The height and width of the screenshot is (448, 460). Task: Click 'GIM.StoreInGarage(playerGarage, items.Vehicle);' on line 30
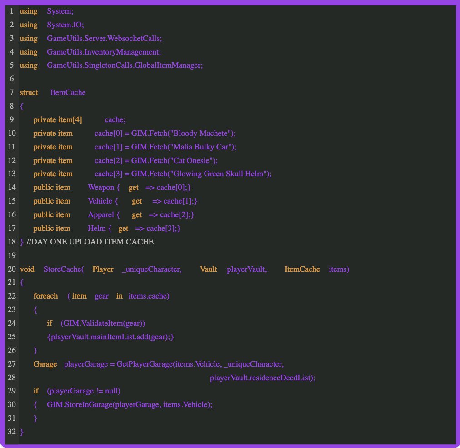click(130, 404)
